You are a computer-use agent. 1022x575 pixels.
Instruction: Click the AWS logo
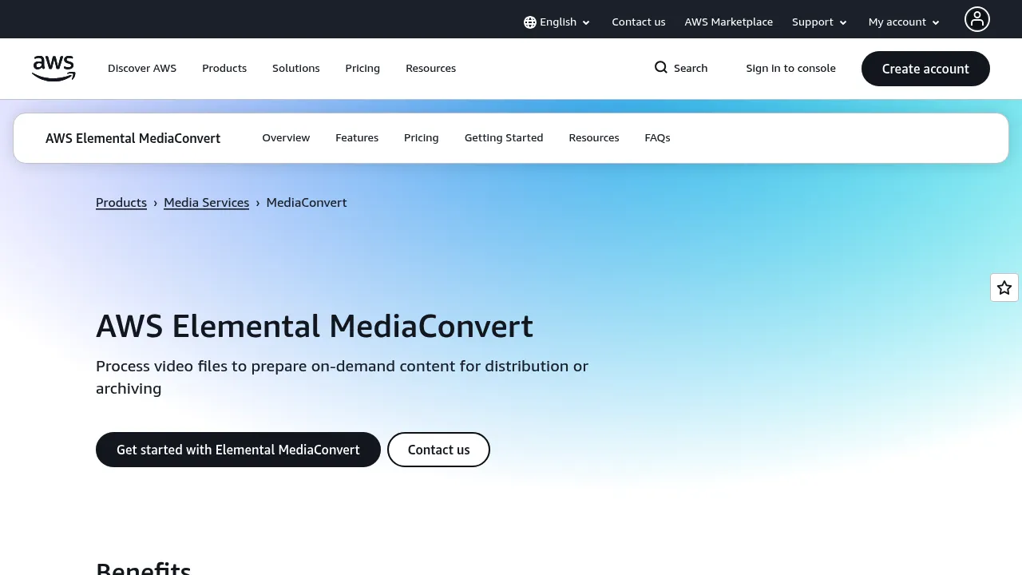click(53, 69)
